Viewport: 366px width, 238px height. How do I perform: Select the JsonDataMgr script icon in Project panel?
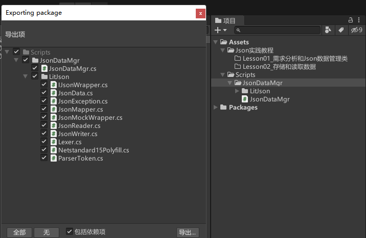point(245,99)
